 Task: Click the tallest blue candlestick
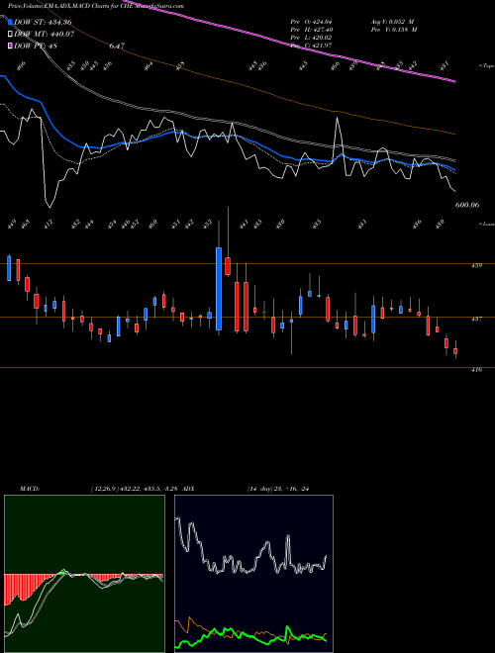coord(219,289)
